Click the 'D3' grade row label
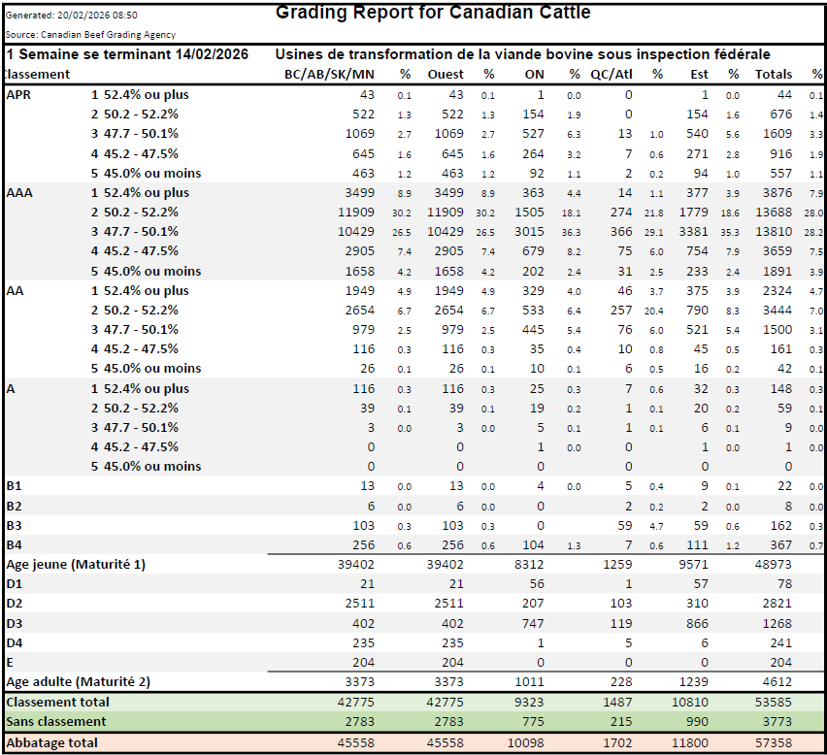Screen dimensions: 827x755 [15, 622]
